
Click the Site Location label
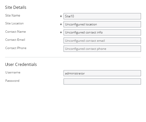(x=14, y=23)
